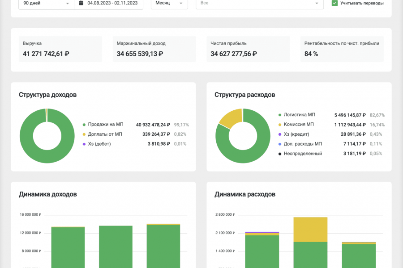Click the blue dot for 'Доп. расходы МП'
The height and width of the screenshot is (268, 403).
[x=279, y=144]
